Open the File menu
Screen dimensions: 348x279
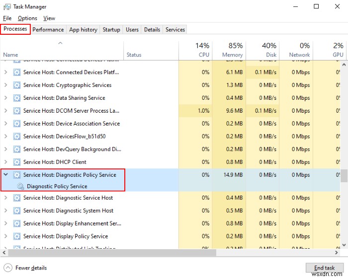[x=7, y=18]
